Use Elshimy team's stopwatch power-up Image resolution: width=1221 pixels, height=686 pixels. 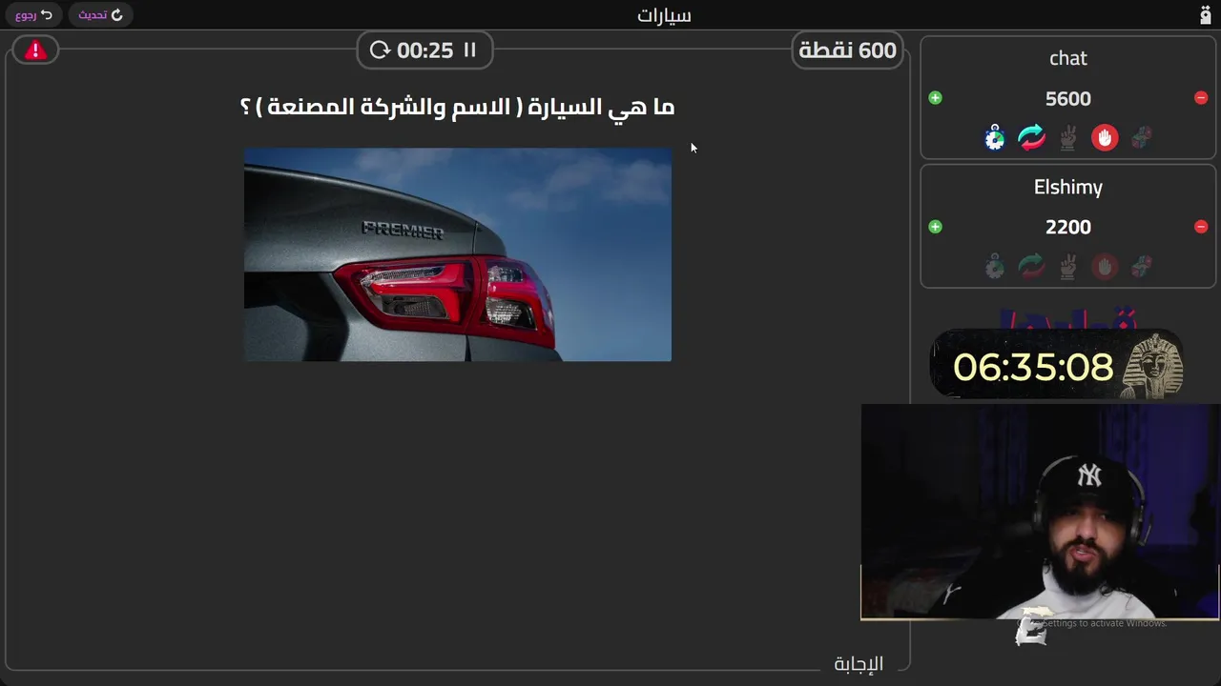tap(995, 267)
